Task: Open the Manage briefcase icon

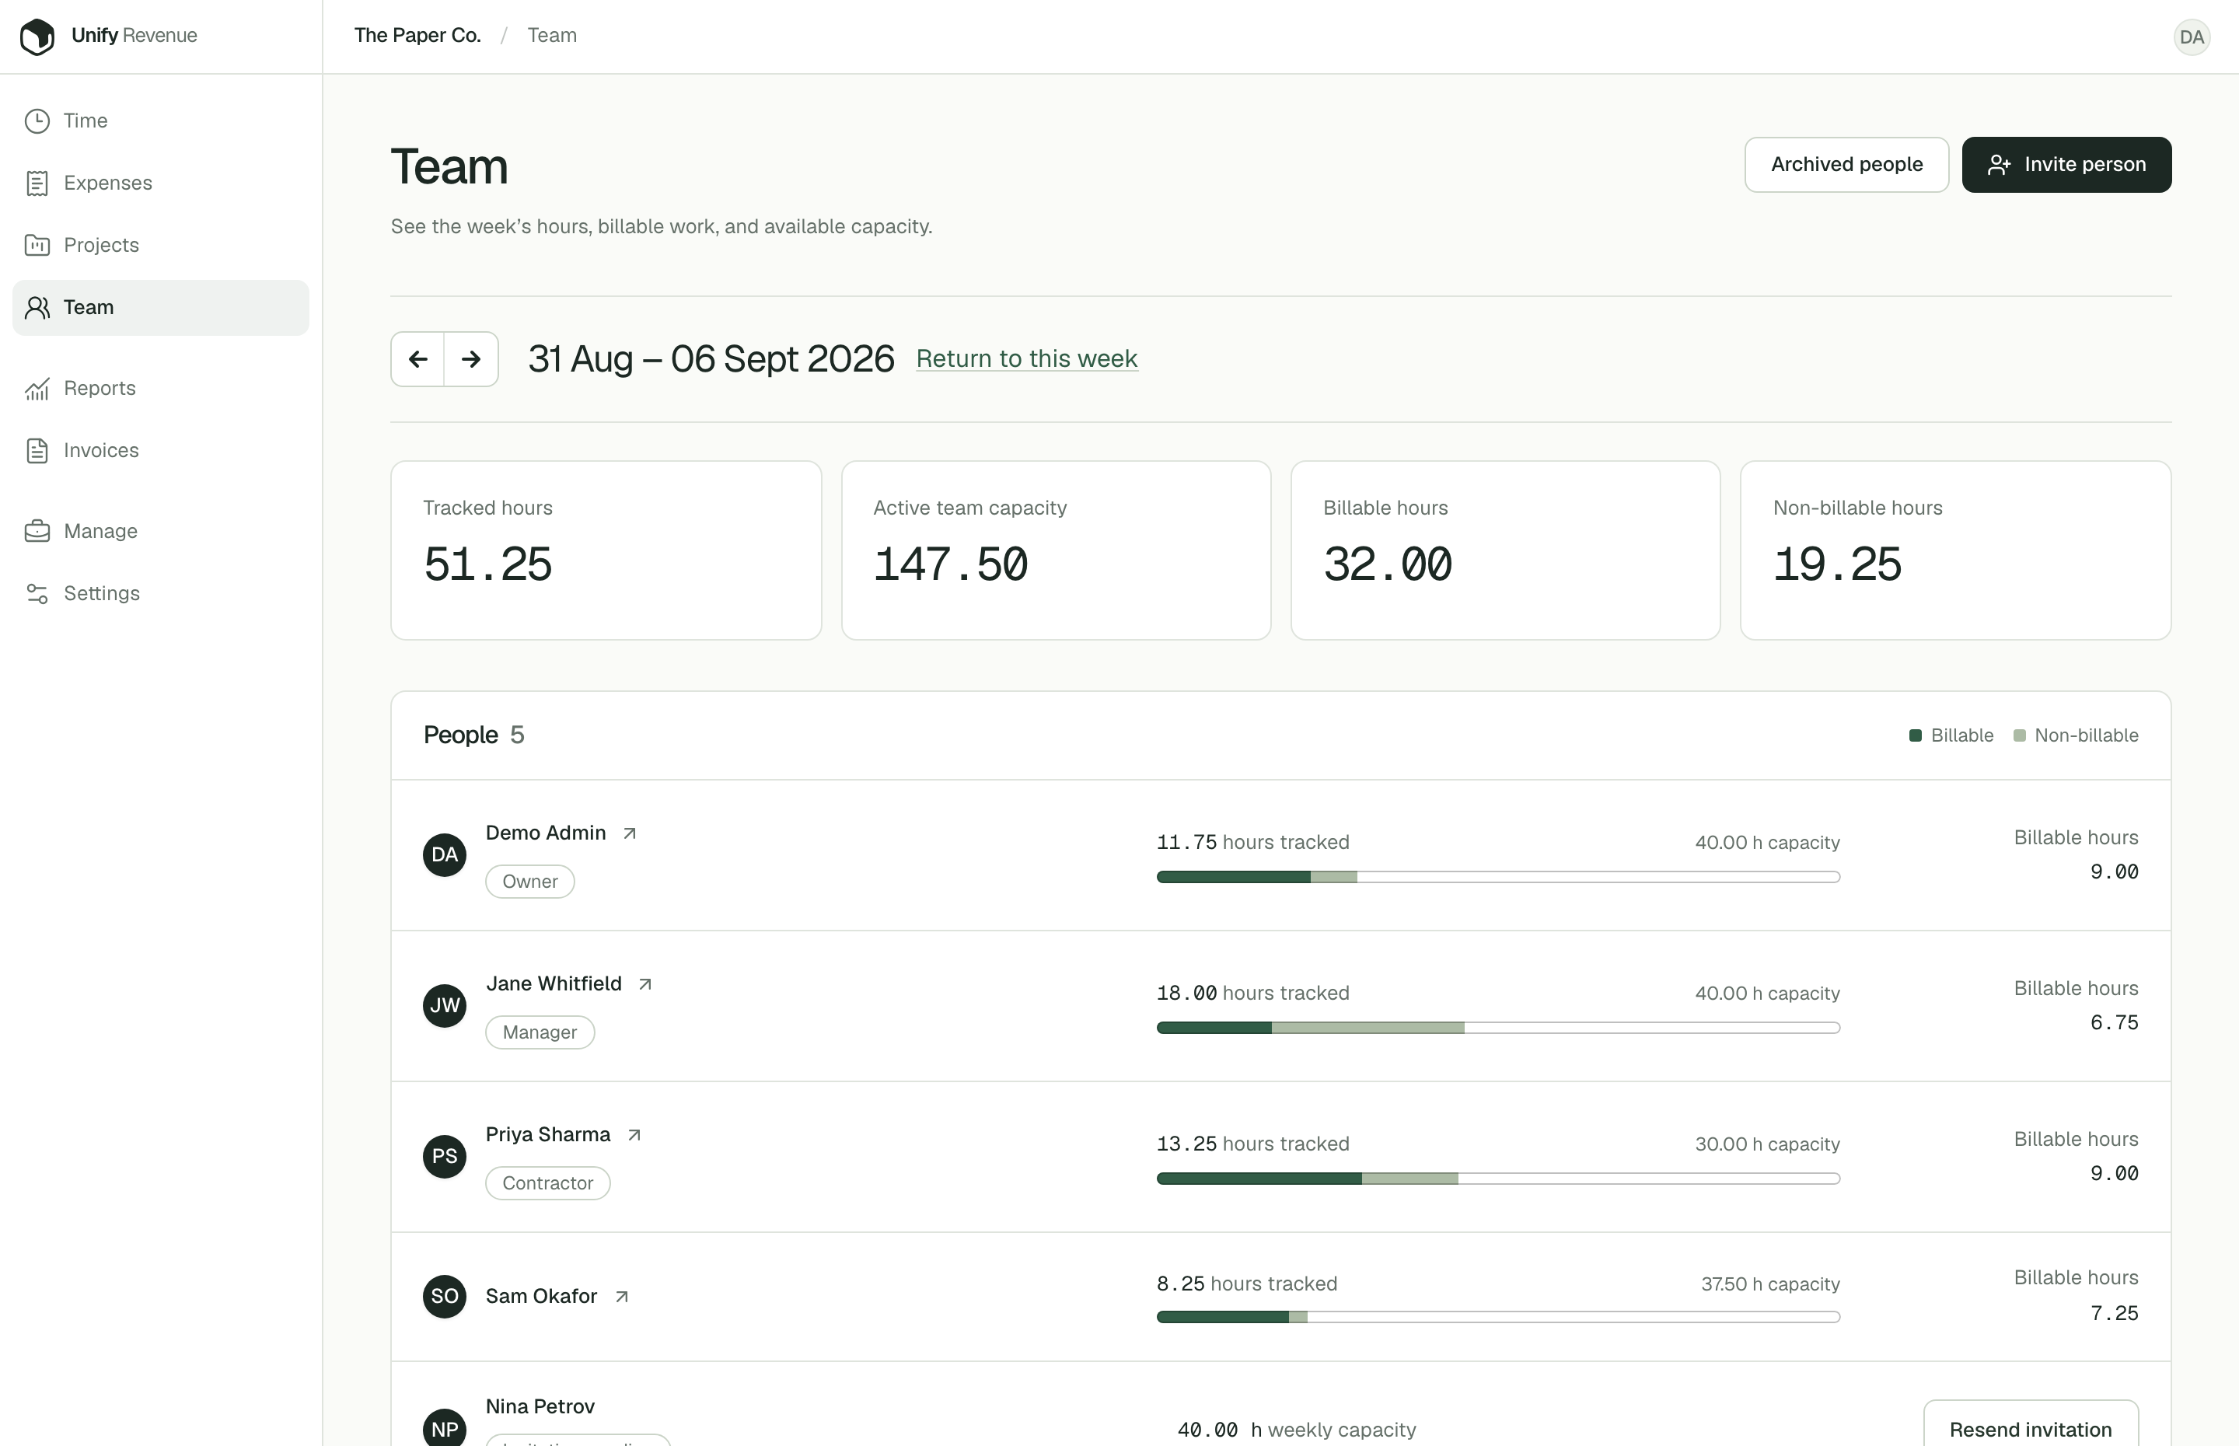Action: 37,532
